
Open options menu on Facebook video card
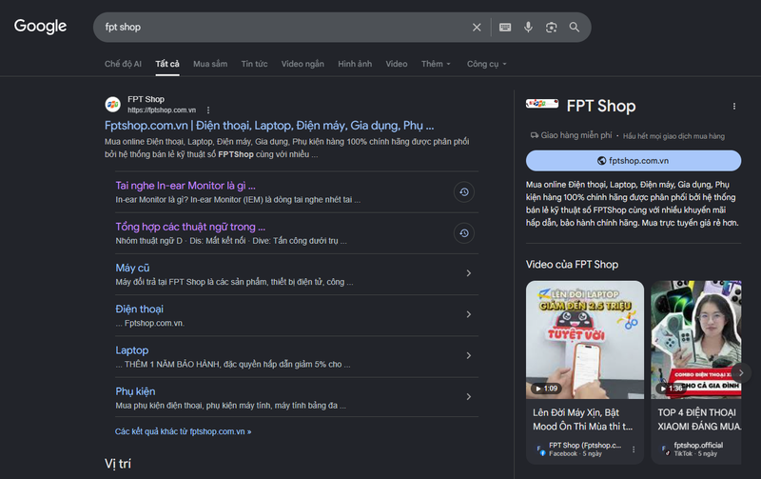pos(634,449)
